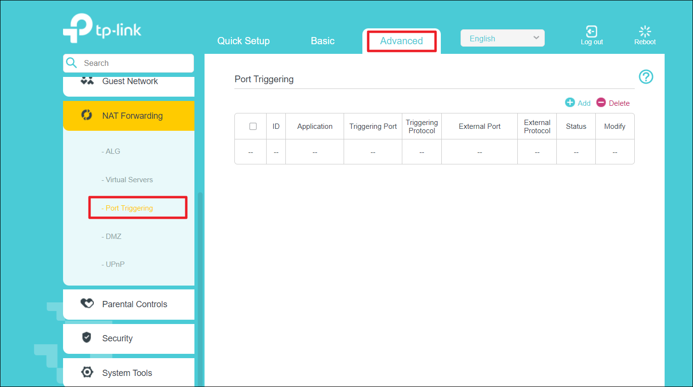Click the Parental Controls heart icon
Screen dimensions: 693x387
click(87, 303)
